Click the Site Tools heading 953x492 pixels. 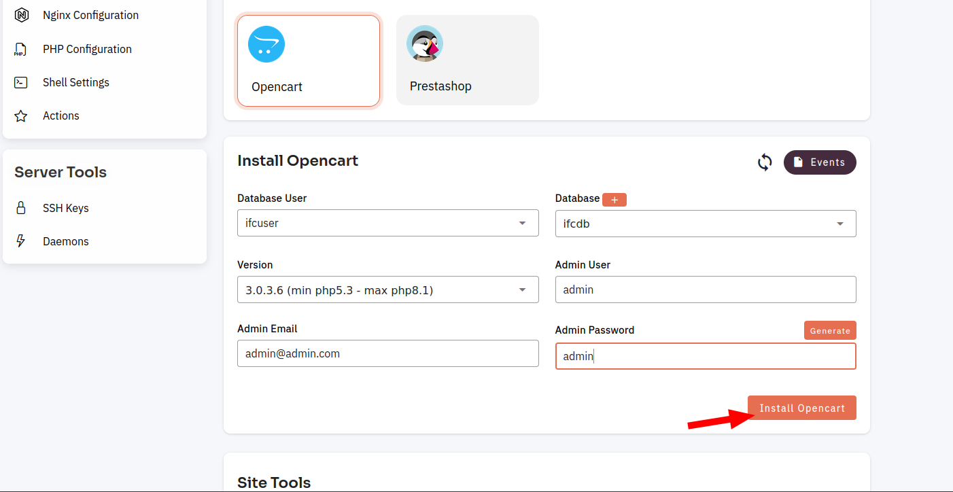(274, 483)
